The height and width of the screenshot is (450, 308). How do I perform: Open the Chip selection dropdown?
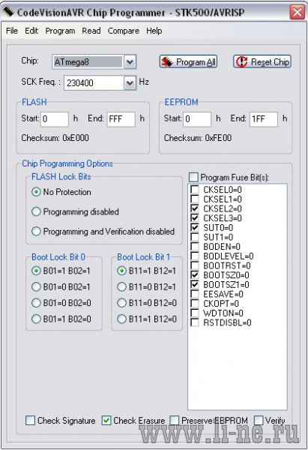tap(130, 61)
